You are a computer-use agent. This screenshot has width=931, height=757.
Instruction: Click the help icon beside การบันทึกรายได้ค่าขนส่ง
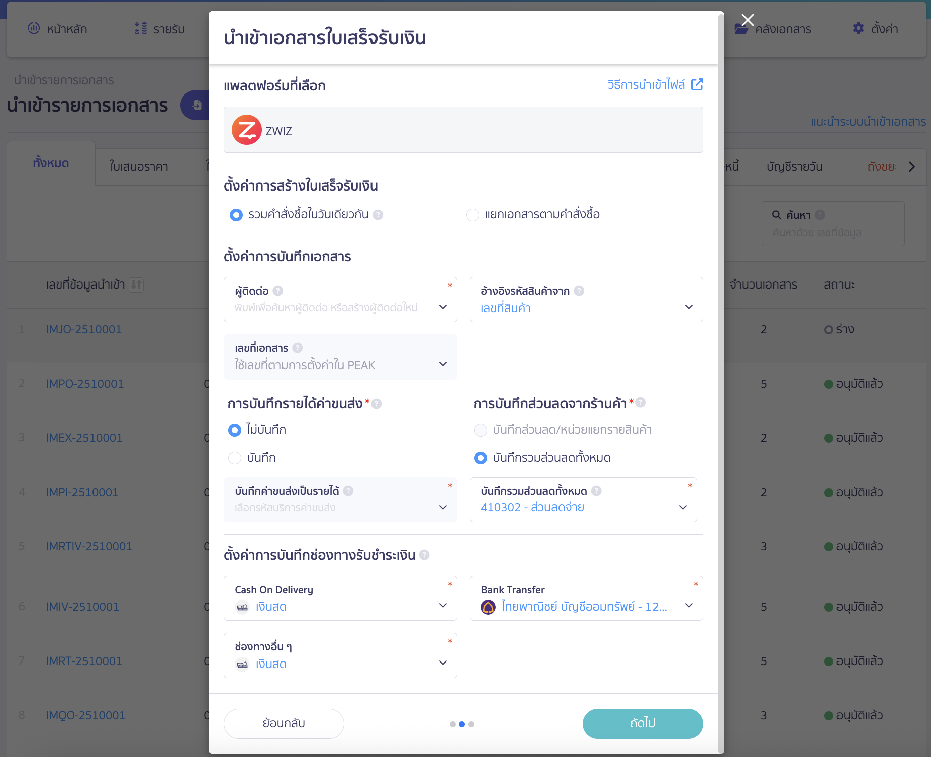[x=377, y=403]
